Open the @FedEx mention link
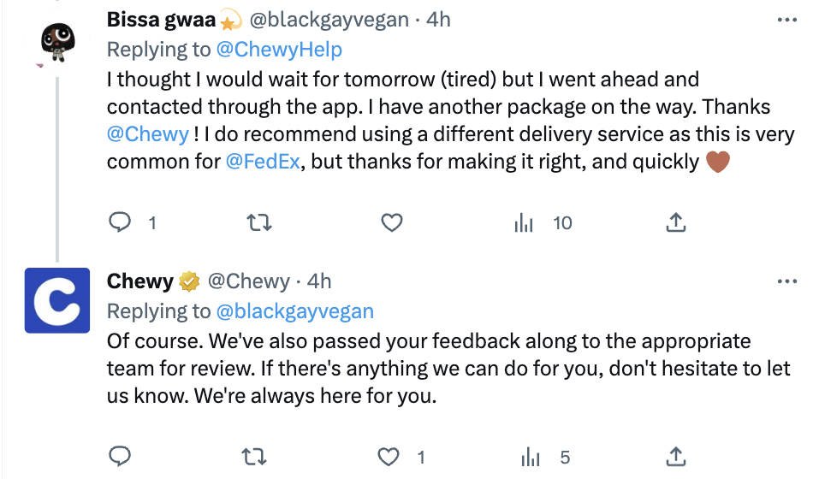The width and height of the screenshot is (813, 479). (x=263, y=161)
